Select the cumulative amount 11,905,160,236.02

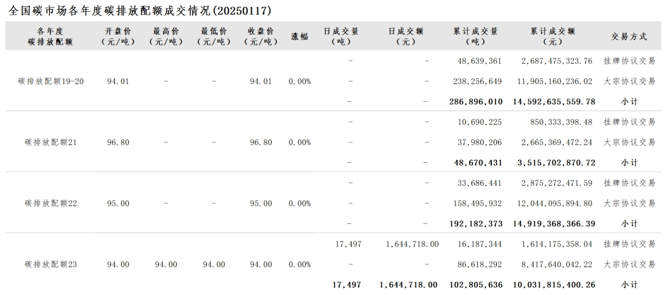(x=554, y=81)
